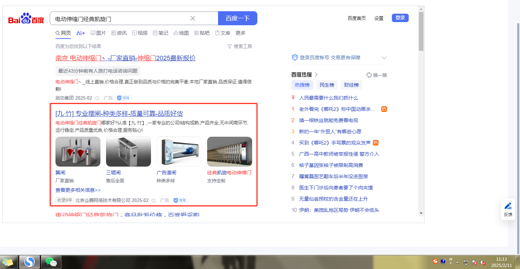Open the 反馈 feedback pencil icon
Image resolution: width=520 pixels, height=269 pixels.
[508, 206]
